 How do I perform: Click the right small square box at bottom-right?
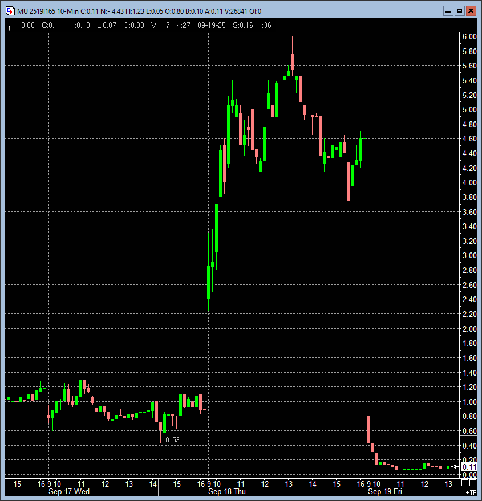pos(474,483)
